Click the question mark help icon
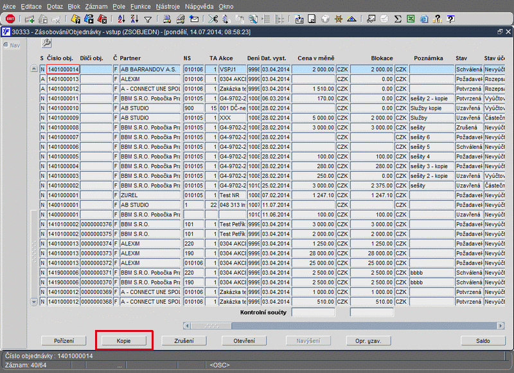This screenshot has height=373, width=514. (x=438, y=19)
